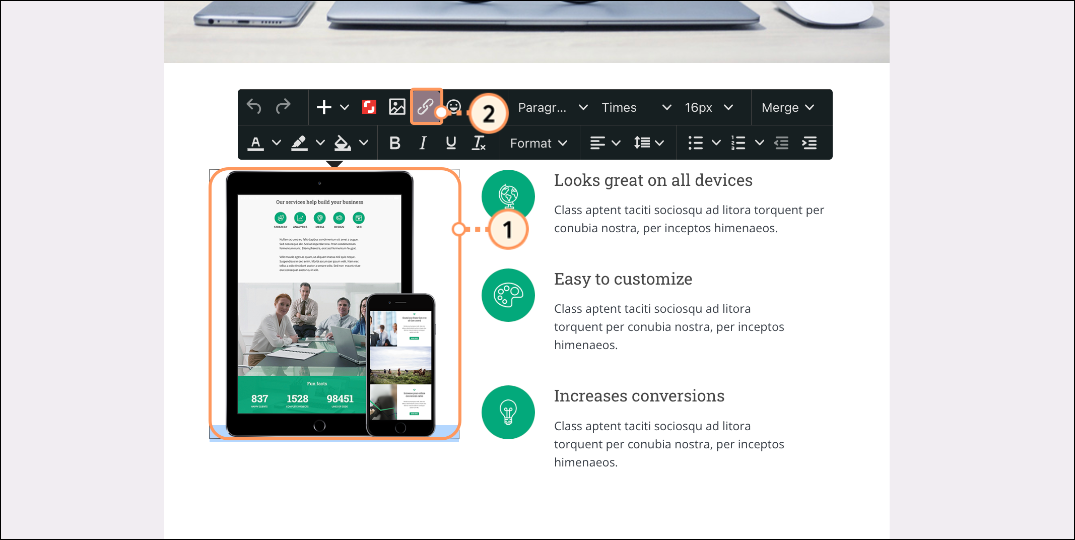Click the plus Add content icon

(x=324, y=107)
